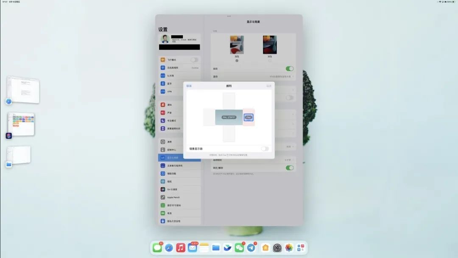
Task: Launch Safari from the dock
Action: click(169, 248)
